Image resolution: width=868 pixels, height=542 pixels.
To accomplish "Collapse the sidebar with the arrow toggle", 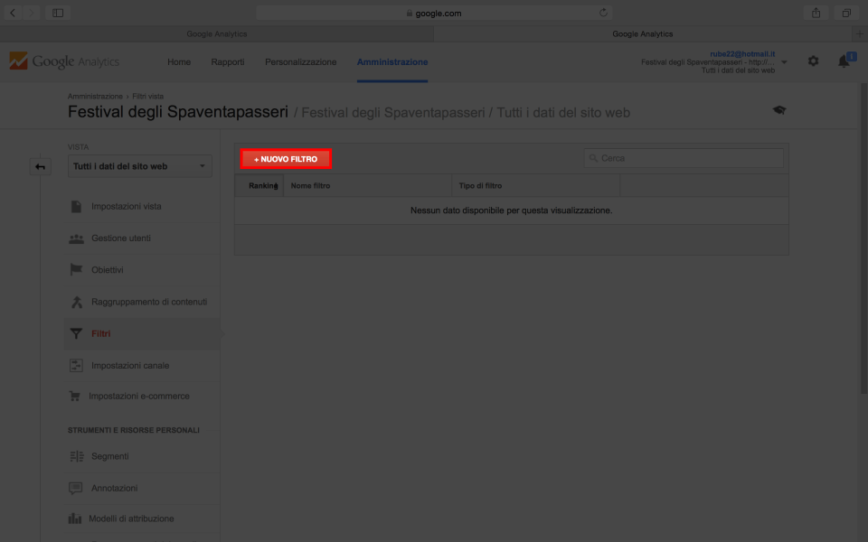I will point(40,166).
